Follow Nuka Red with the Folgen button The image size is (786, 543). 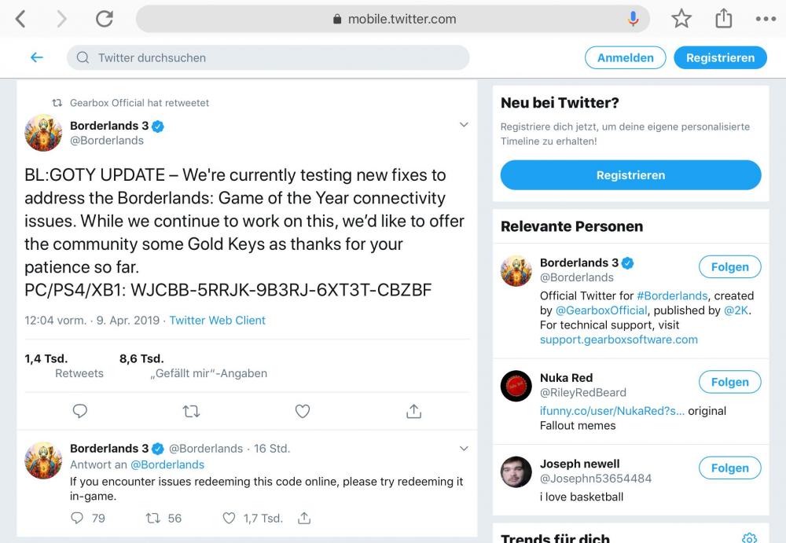pos(729,382)
